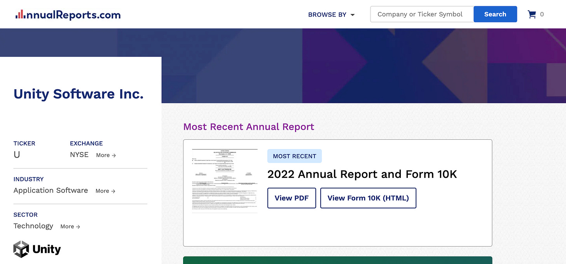The width and height of the screenshot is (566, 264).
Task: Click the MOST RECENT badge
Action: click(295, 156)
